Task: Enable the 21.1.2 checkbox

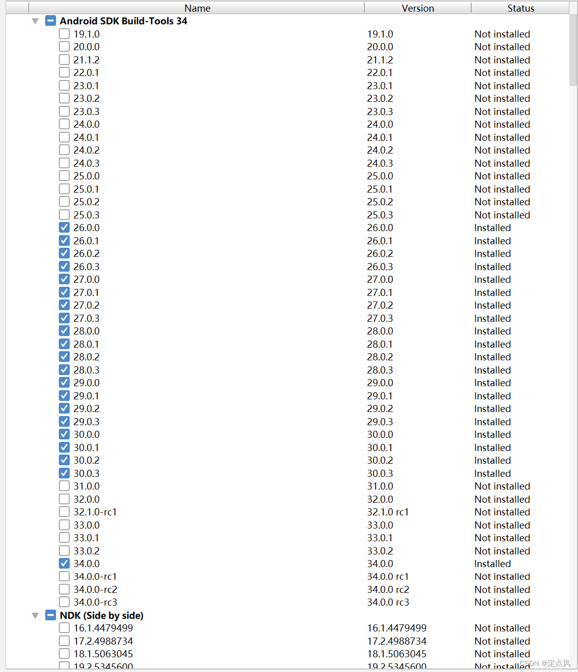Action: pyautogui.click(x=64, y=60)
